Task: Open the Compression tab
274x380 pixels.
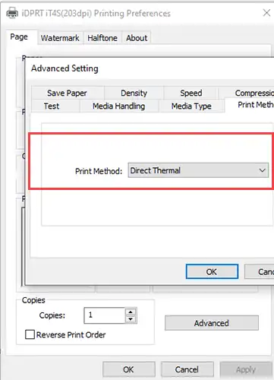Action: pyautogui.click(x=247, y=93)
